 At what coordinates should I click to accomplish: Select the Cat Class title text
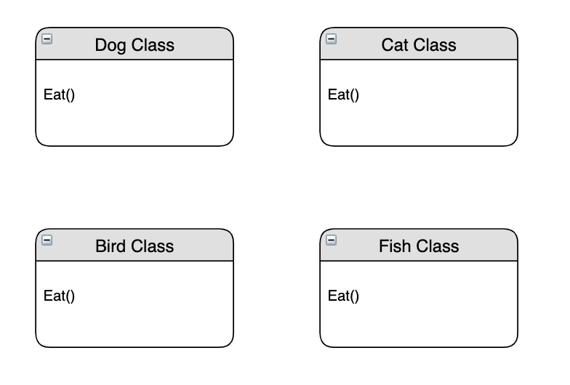[x=419, y=45]
